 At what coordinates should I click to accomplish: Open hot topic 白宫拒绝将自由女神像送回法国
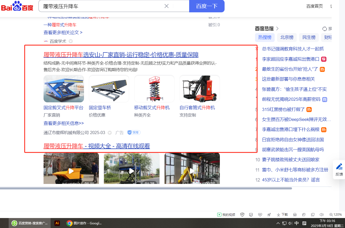point(293,140)
